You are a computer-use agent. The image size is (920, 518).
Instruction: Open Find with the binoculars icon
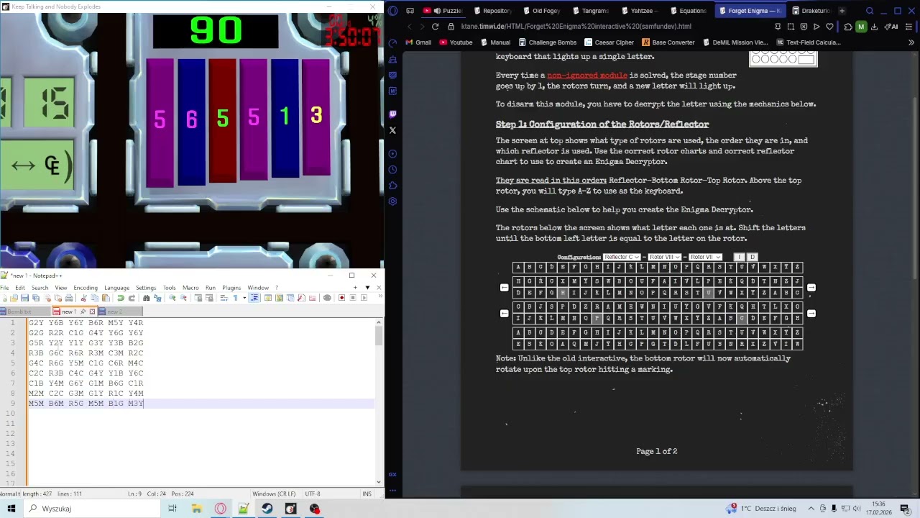click(146, 298)
